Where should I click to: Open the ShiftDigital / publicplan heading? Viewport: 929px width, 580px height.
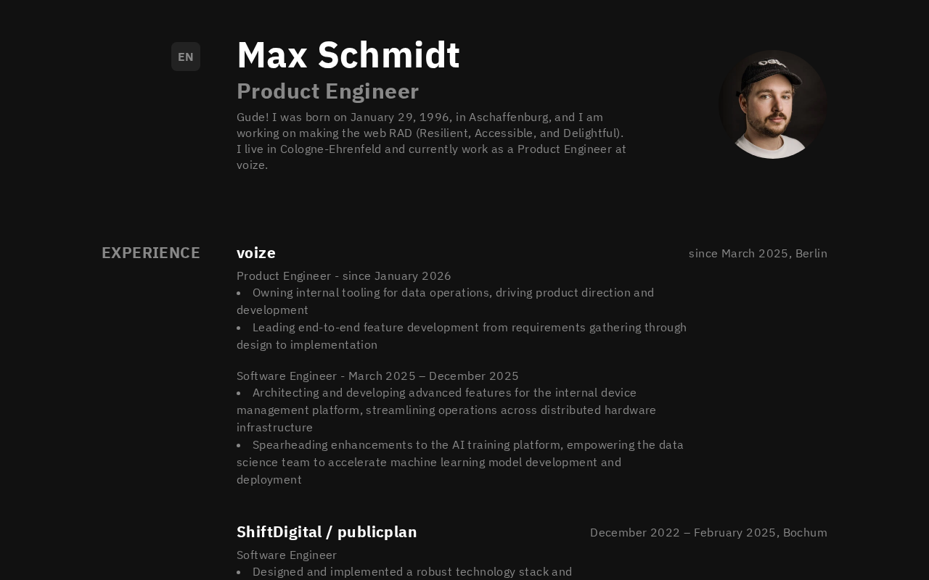[327, 532]
